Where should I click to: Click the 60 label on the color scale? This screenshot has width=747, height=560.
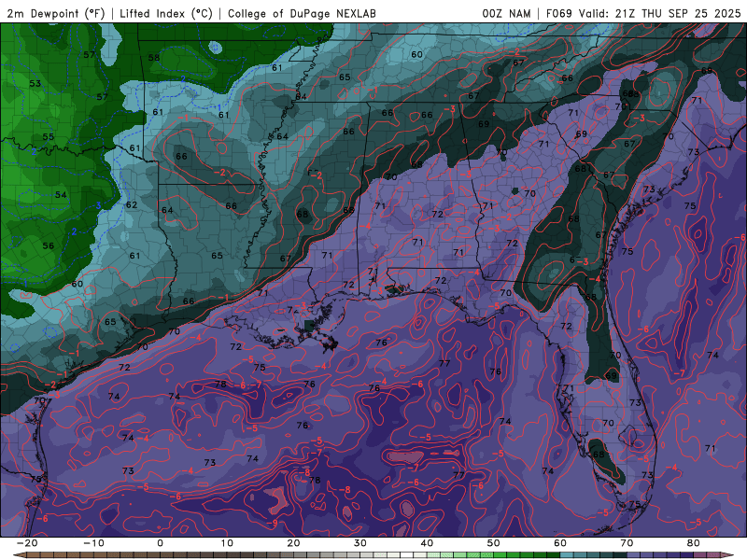pyautogui.click(x=560, y=543)
